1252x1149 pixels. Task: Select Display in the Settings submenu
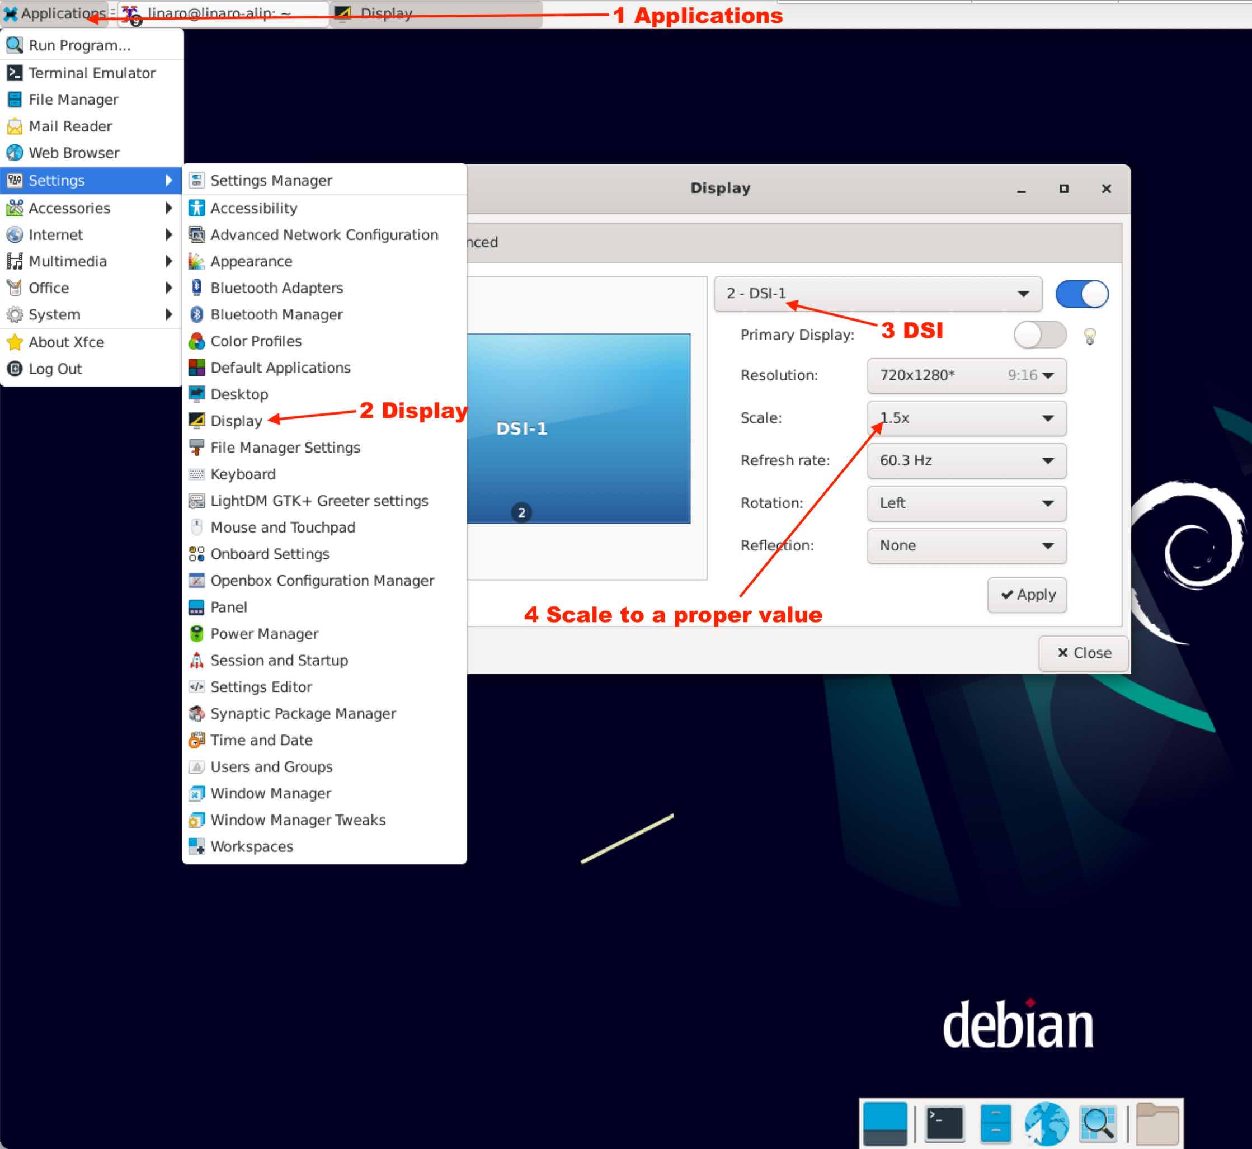click(324, 421)
